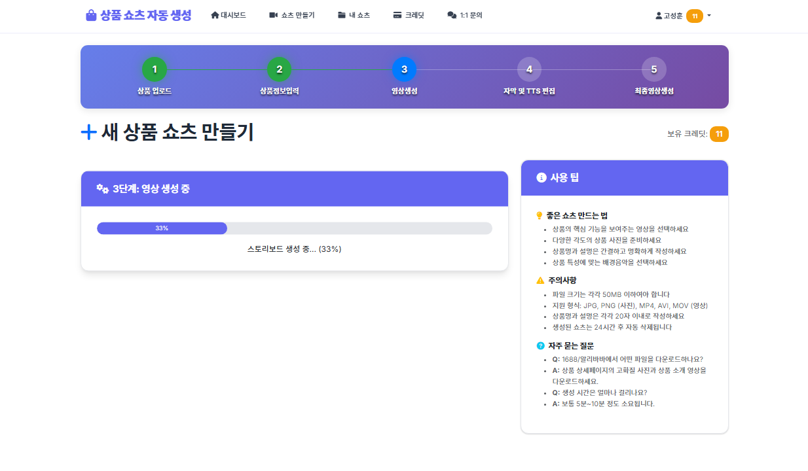The image size is (808, 471).
Task: Click the credit card icon beside 크레딧
Action: tap(397, 15)
